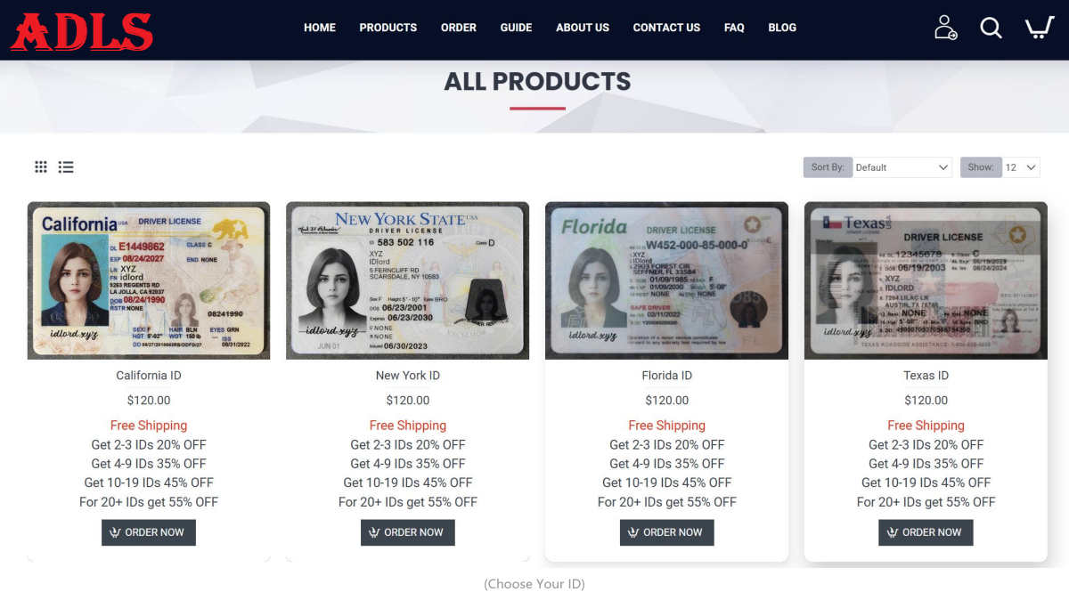Click the ADLS logo
The width and height of the screenshot is (1069, 592).
82,31
